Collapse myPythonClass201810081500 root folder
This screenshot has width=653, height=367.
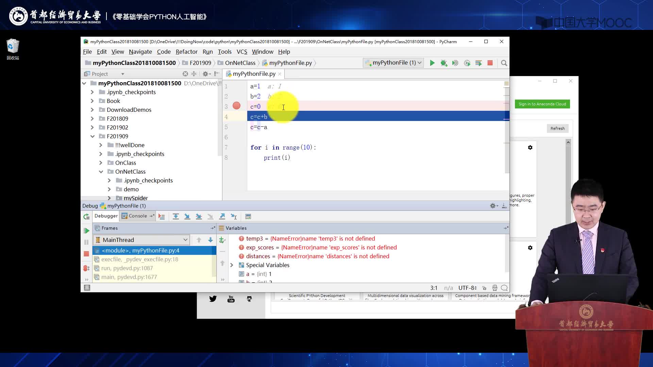coord(84,83)
